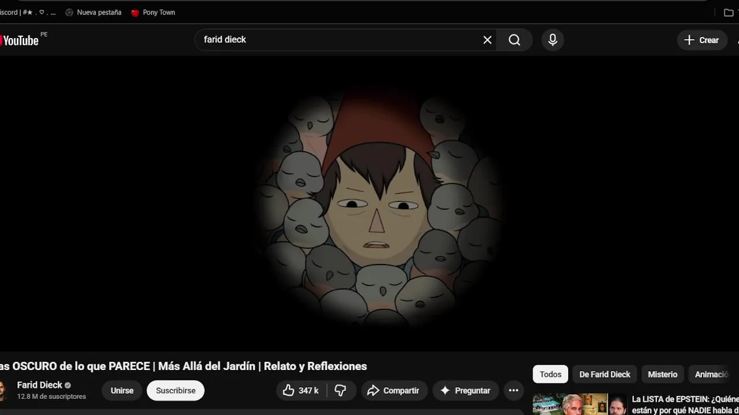This screenshot has height=415, width=739.
Task: Open the Pony Town bookmark
Action: (153, 12)
